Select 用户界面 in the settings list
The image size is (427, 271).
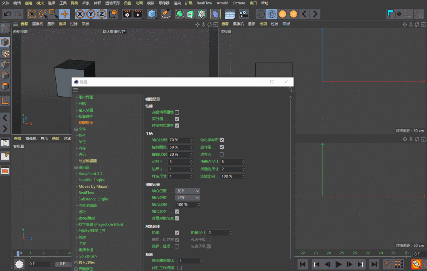86,97
